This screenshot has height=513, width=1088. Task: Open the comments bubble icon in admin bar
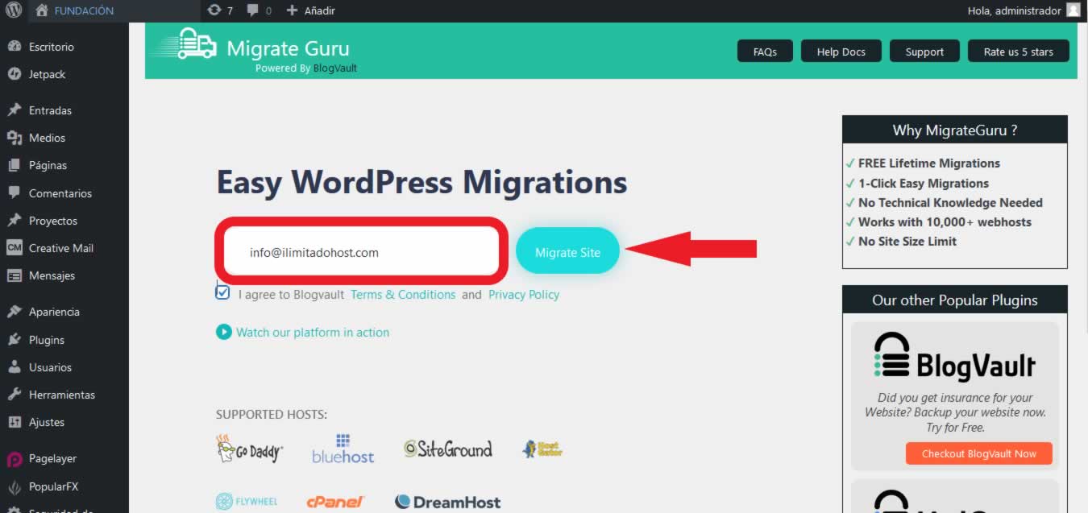(x=253, y=10)
